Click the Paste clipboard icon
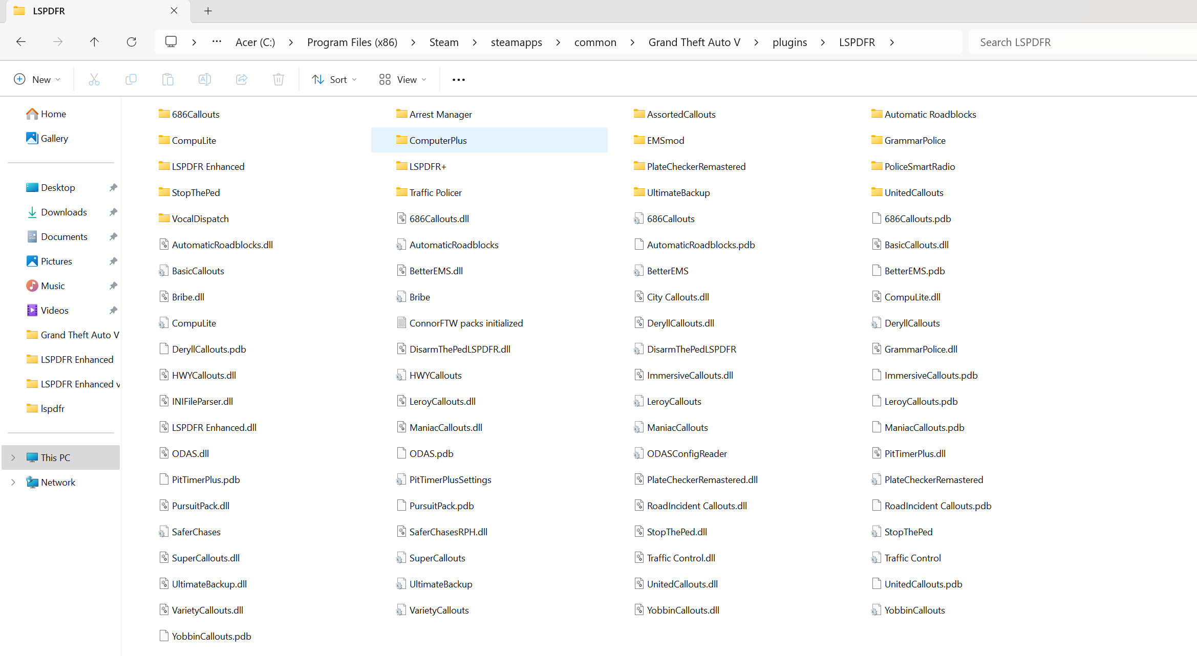The image size is (1197, 656). [x=168, y=79]
